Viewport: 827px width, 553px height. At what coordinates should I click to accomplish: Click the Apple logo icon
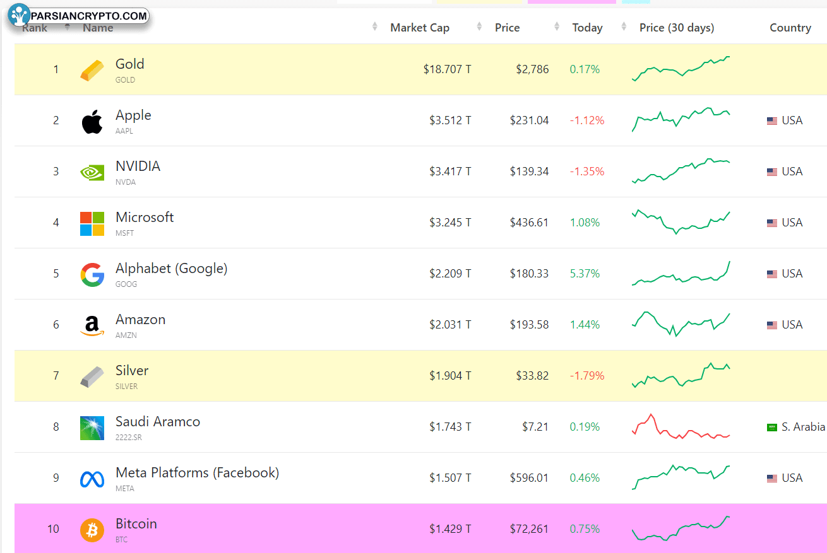point(92,121)
